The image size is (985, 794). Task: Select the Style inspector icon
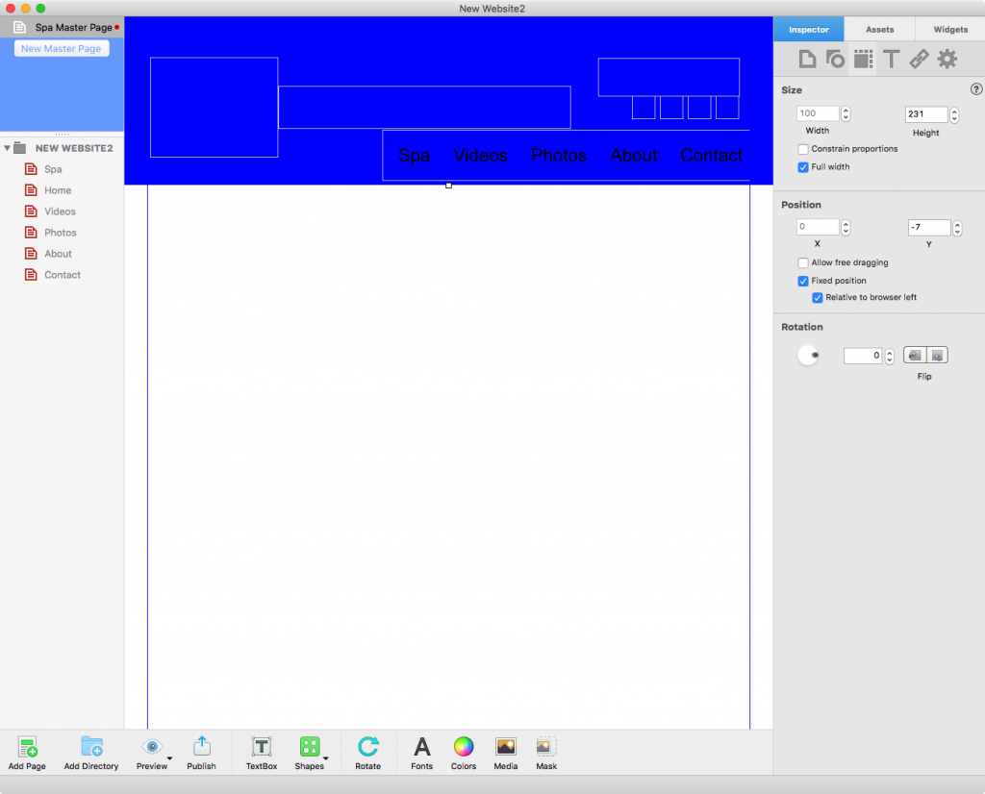coord(835,59)
